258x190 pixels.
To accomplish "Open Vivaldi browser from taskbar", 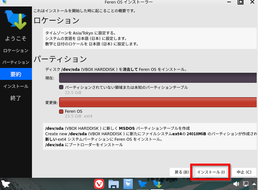I will click(99, 184).
